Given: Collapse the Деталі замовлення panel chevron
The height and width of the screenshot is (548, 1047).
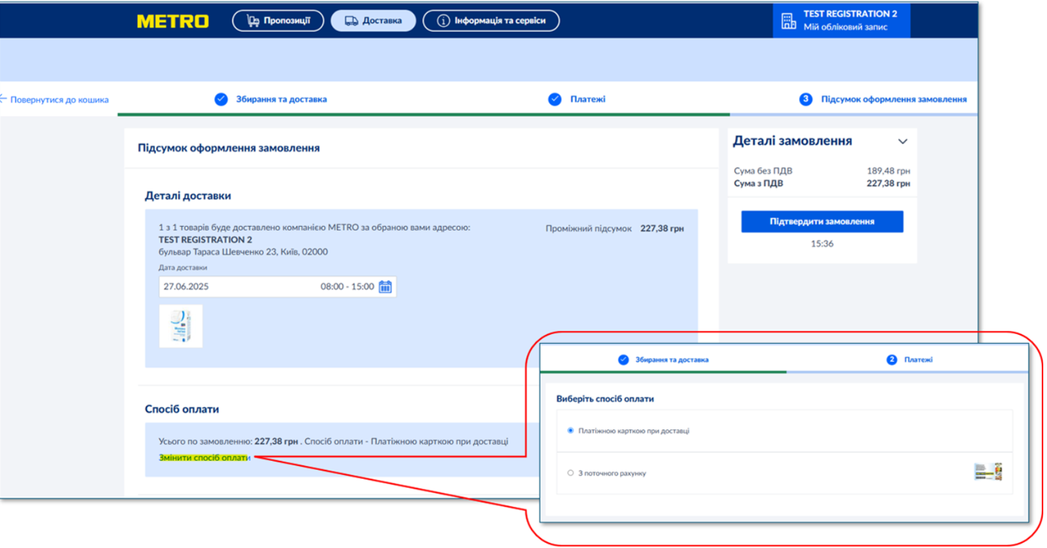Looking at the screenshot, I should pyautogui.click(x=903, y=141).
